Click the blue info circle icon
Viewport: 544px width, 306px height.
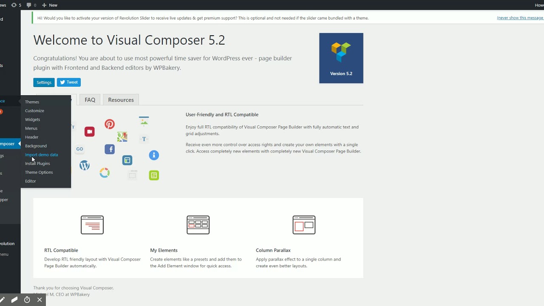tap(154, 155)
